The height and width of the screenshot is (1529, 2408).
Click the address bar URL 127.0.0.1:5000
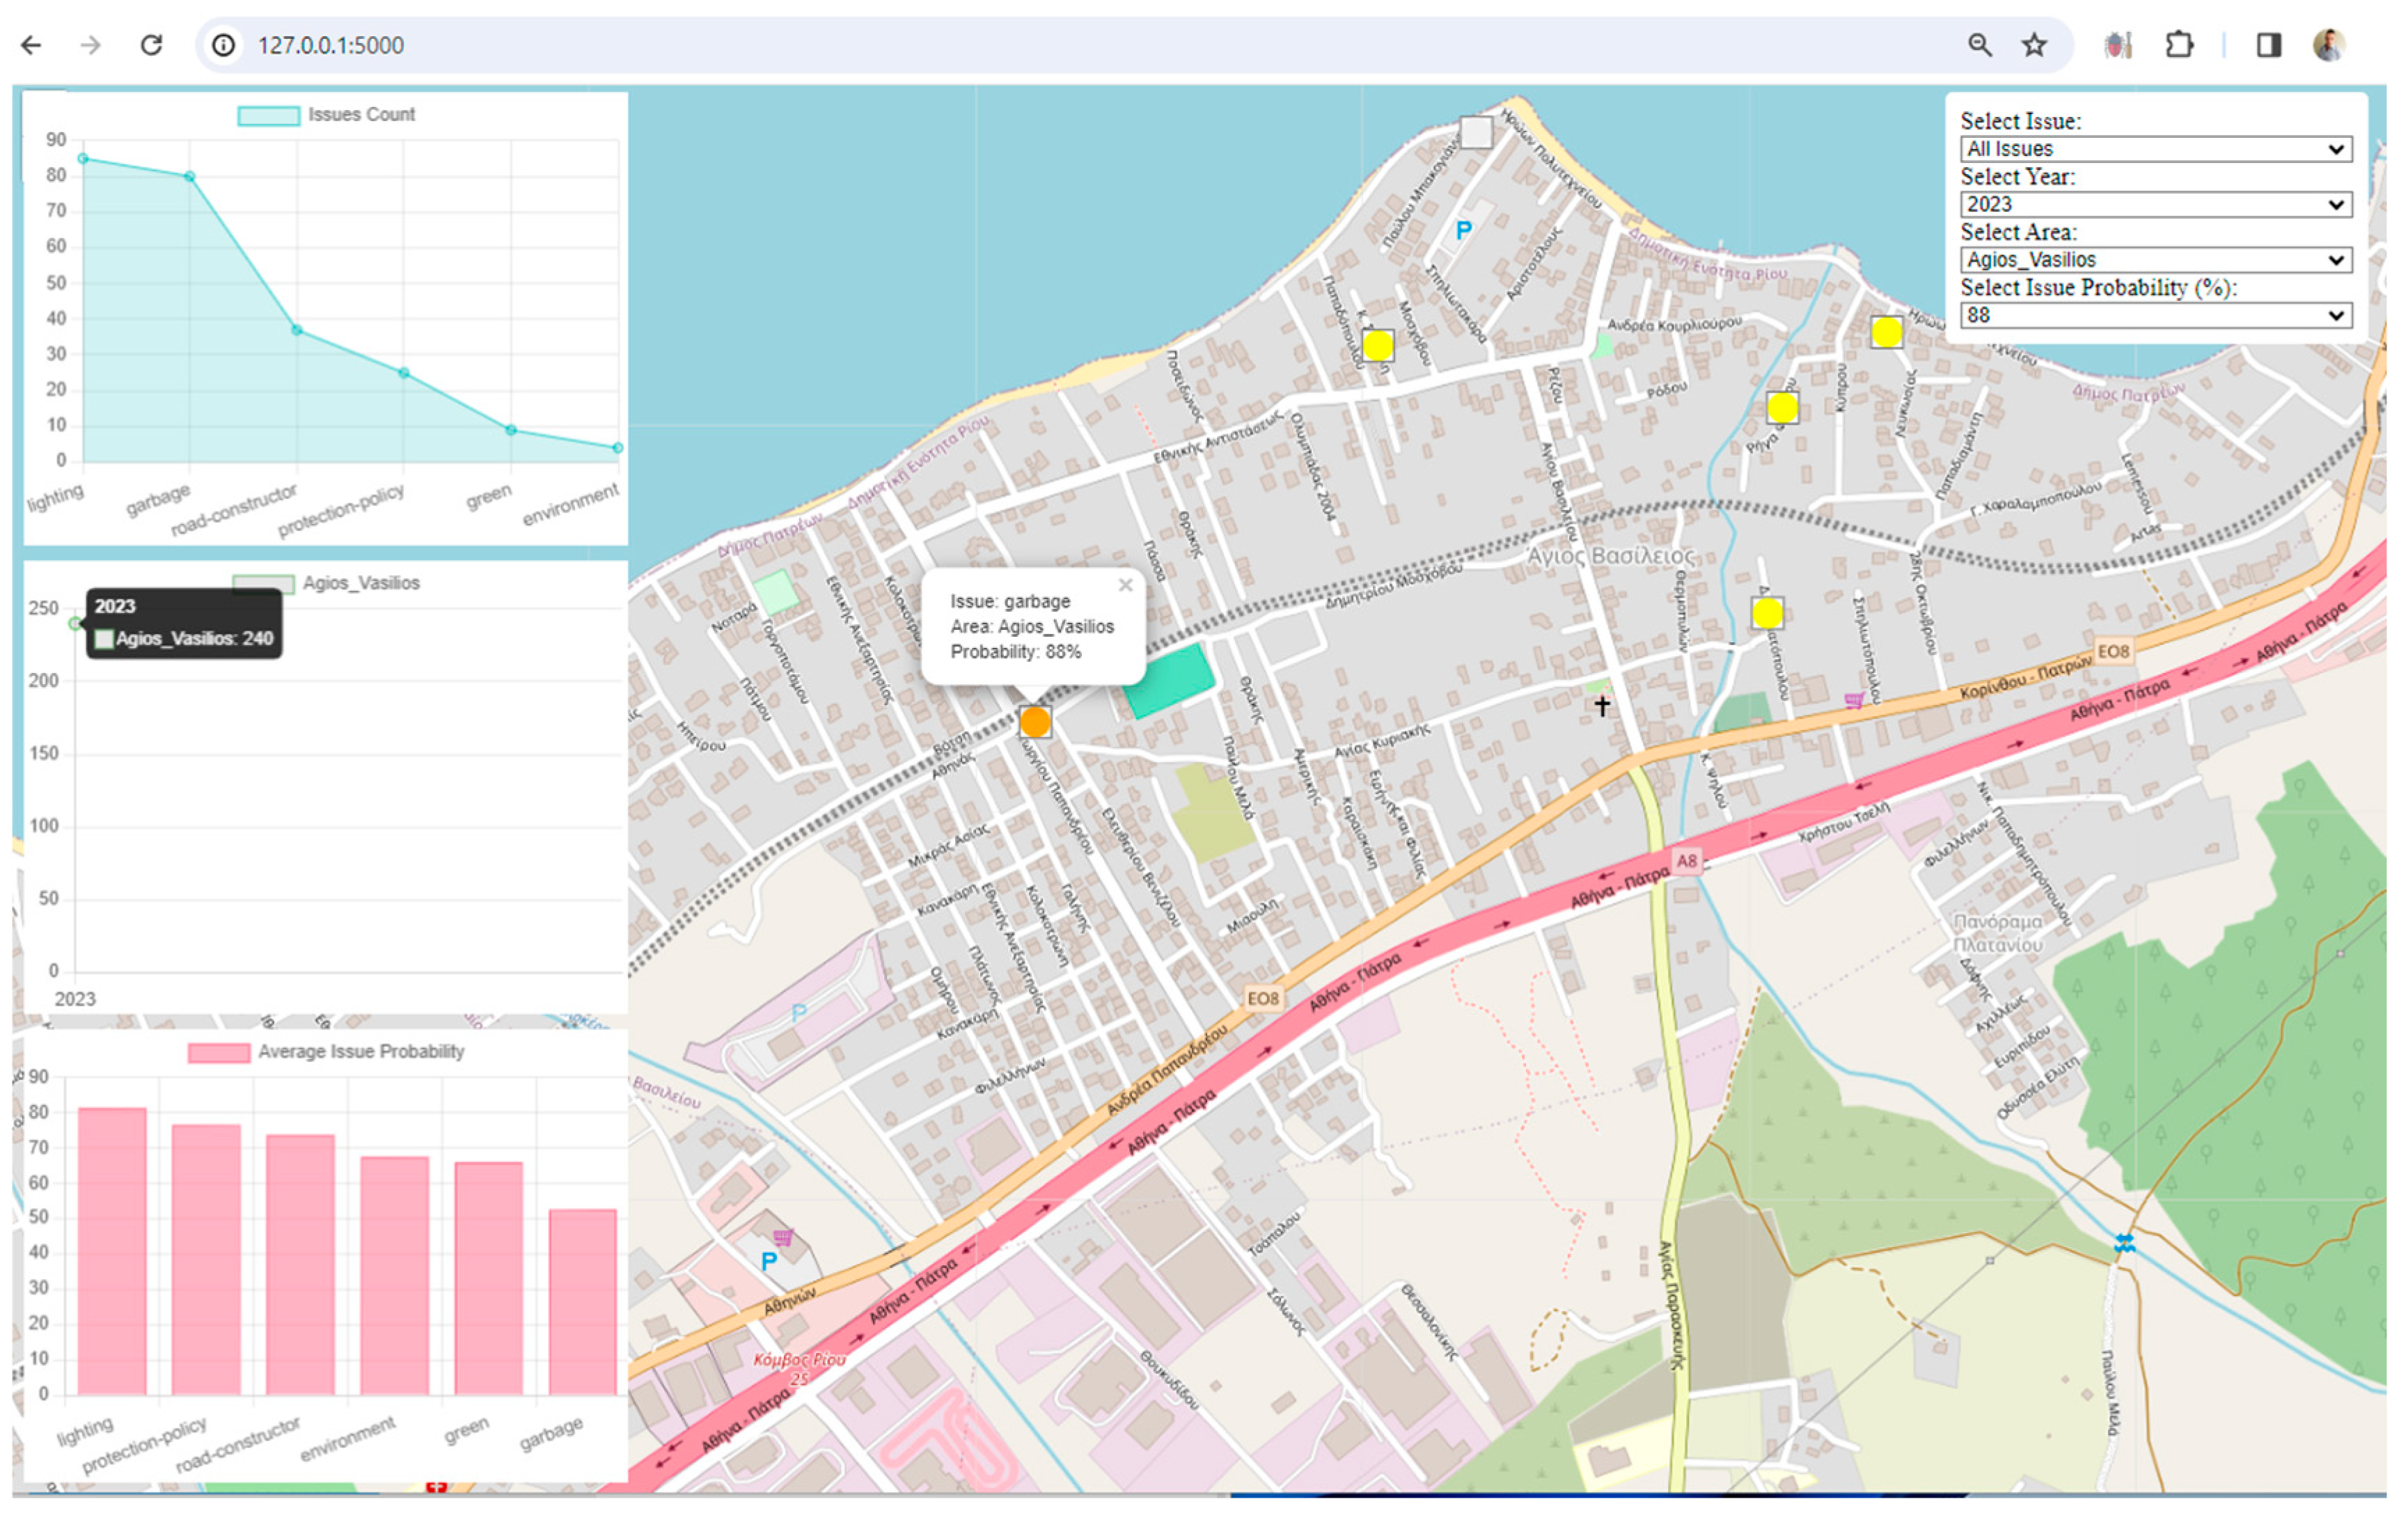331,45
